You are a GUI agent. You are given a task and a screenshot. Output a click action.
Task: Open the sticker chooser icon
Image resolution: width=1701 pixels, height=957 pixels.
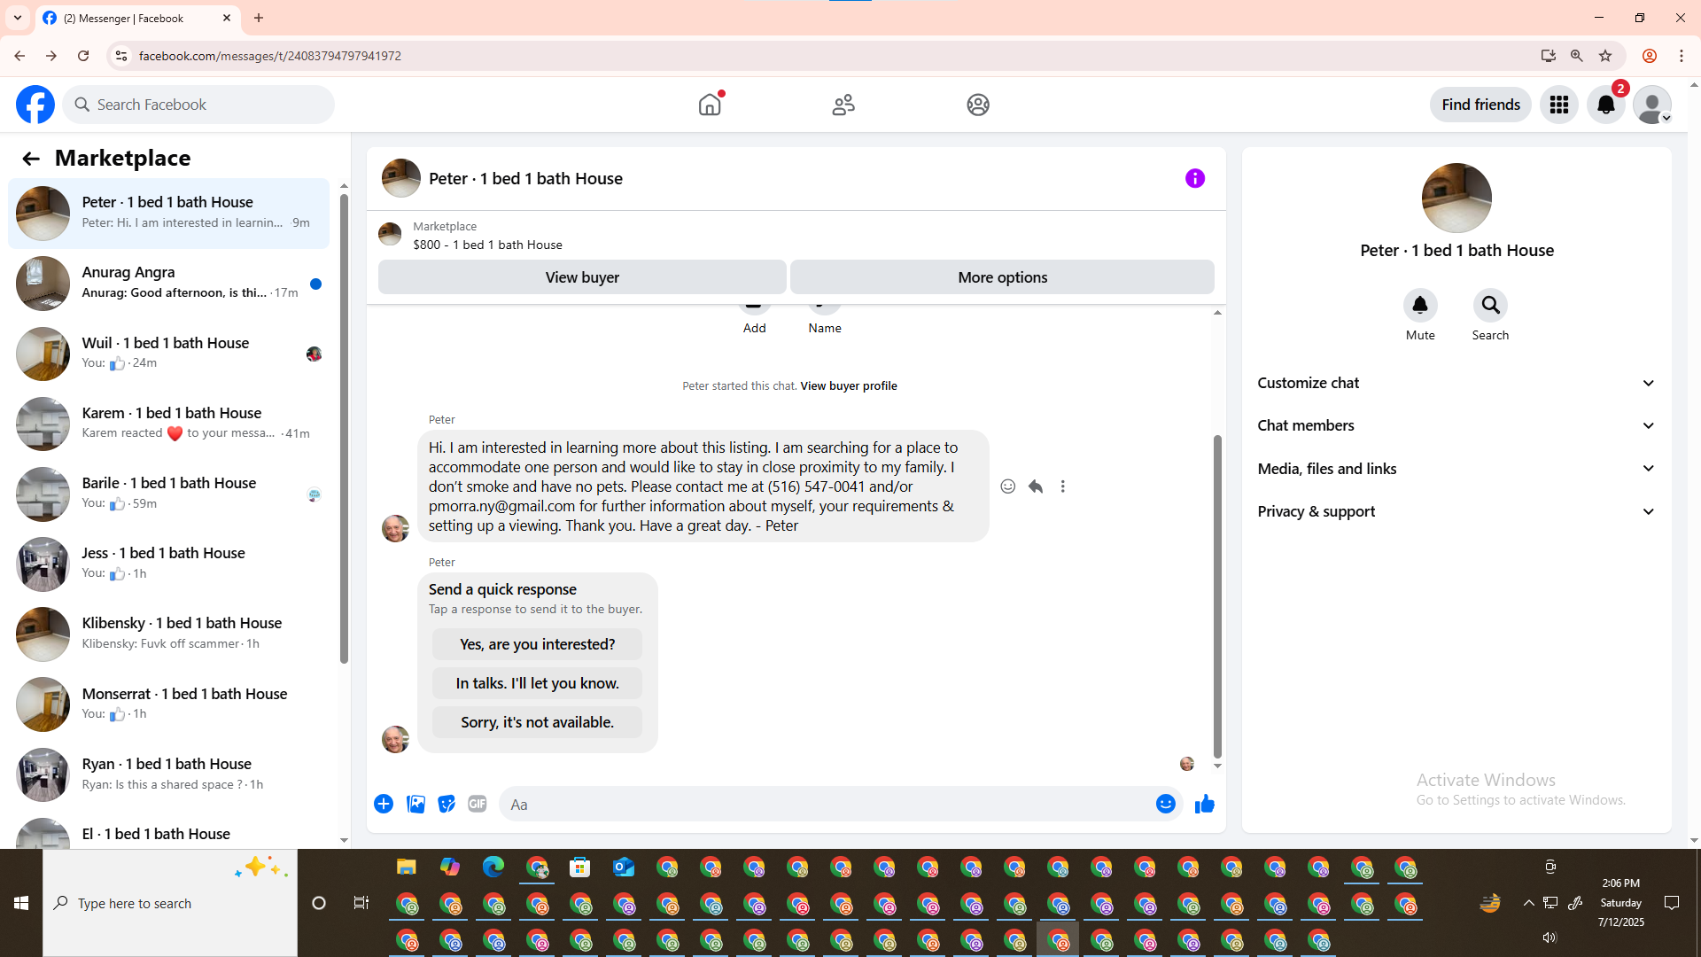pyautogui.click(x=447, y=804)
